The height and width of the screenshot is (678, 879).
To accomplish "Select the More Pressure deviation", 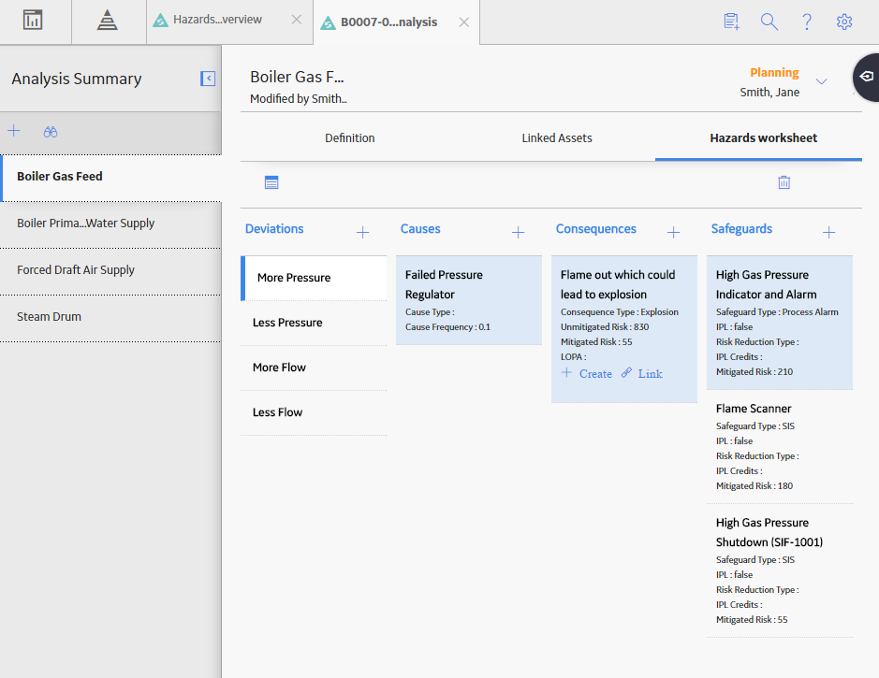I will [x=314, y=279].
